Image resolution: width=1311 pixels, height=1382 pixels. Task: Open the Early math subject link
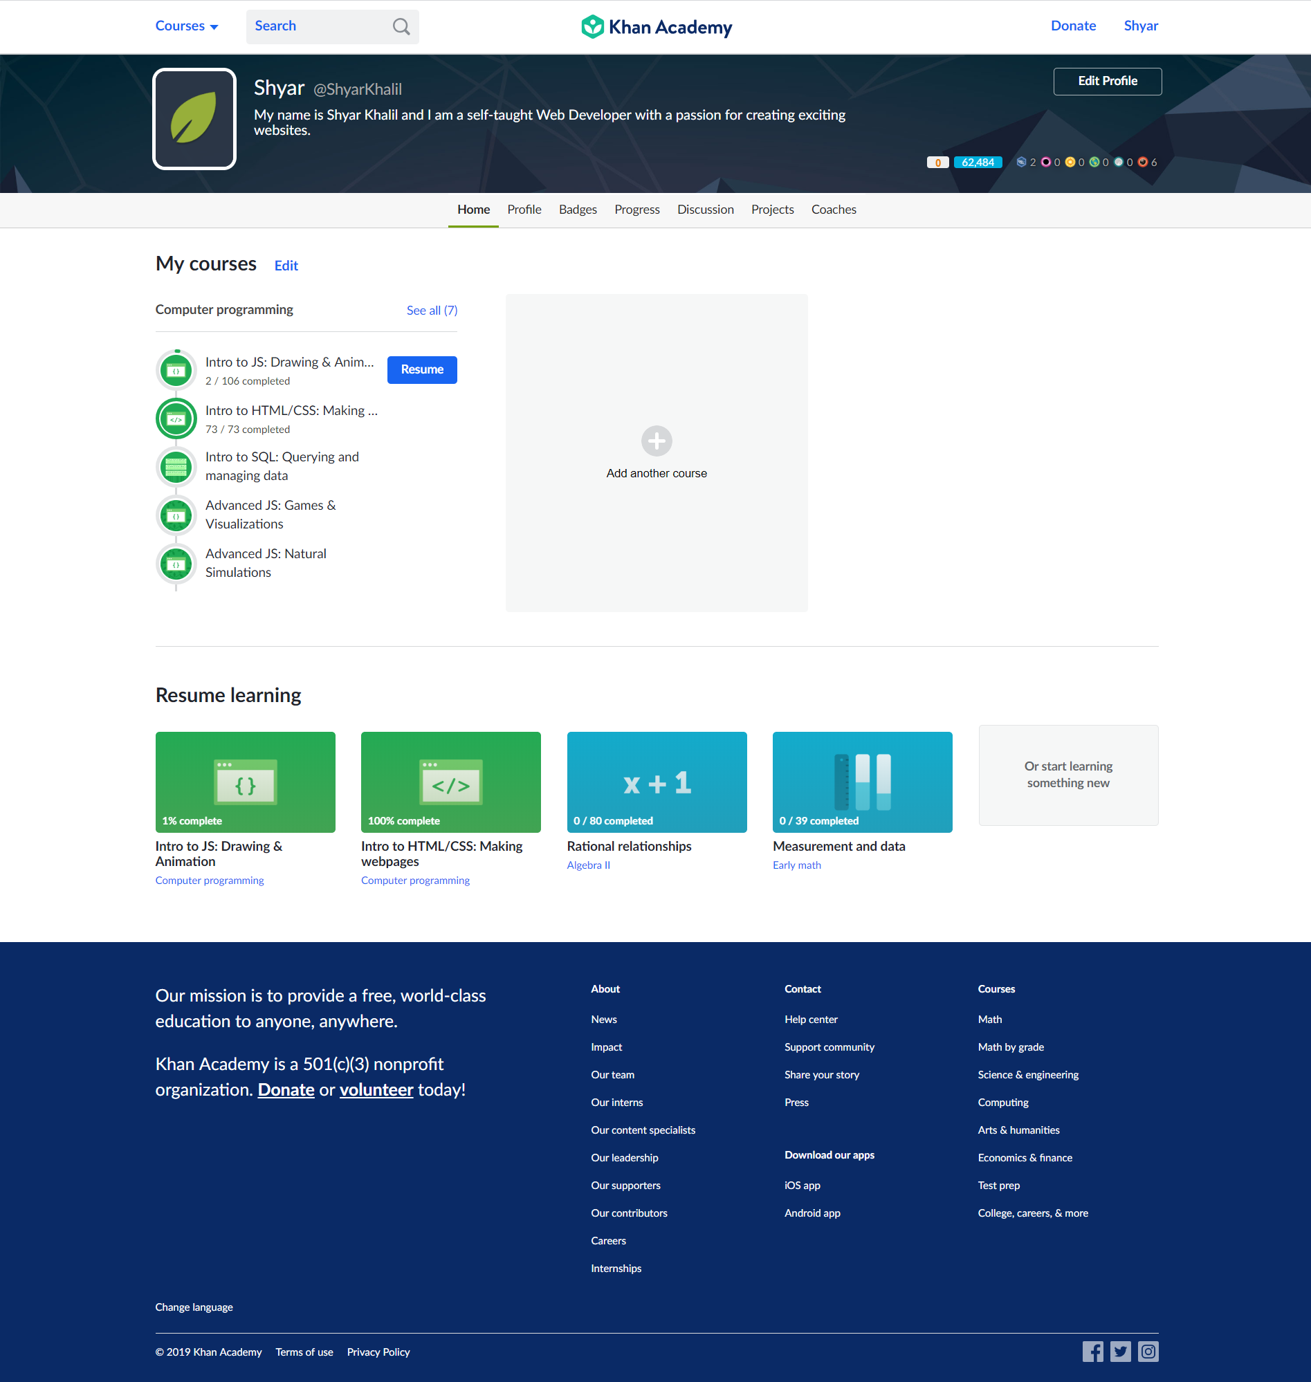797,865
